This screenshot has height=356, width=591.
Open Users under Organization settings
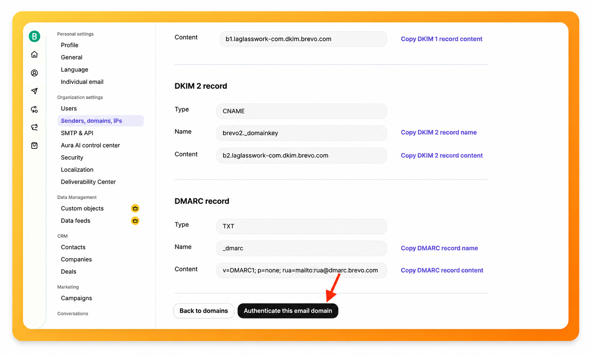pyautogui.click(x=69, y=109)
